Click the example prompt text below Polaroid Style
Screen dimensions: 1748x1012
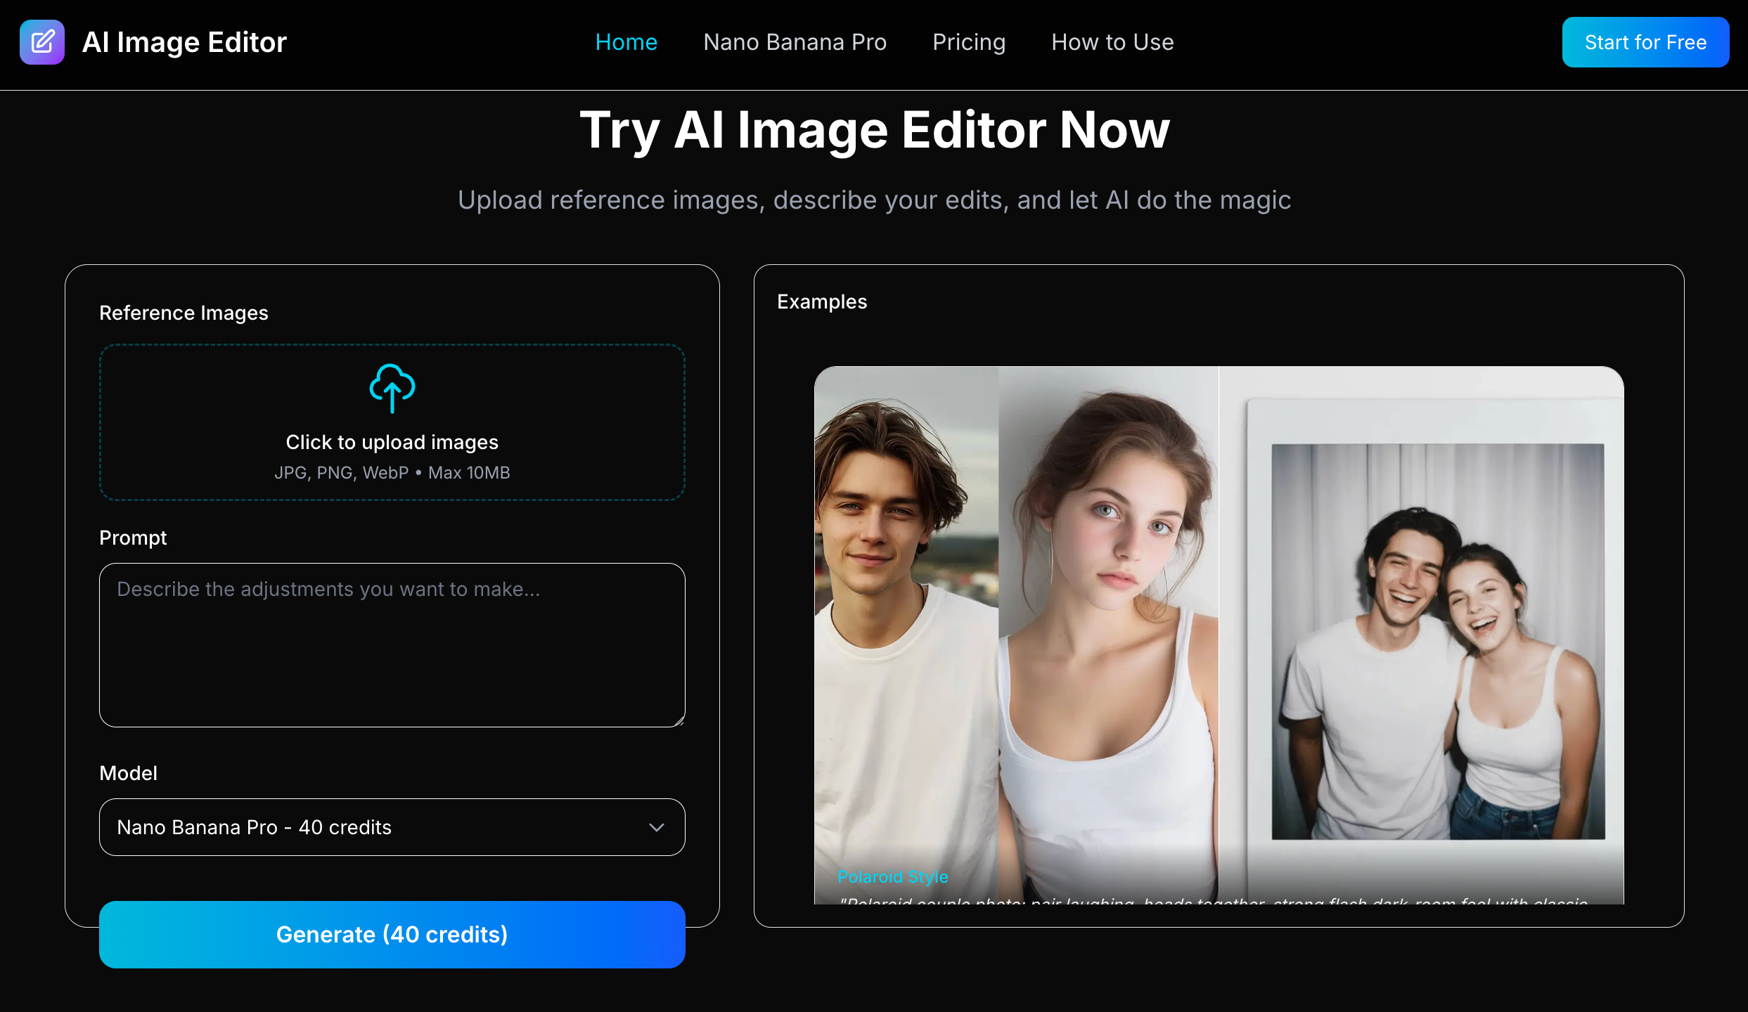click(1213, 900)
